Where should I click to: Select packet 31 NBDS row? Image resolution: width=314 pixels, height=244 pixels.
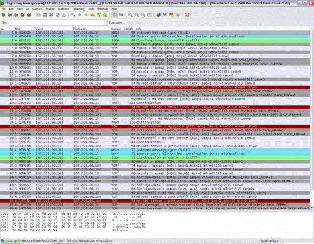[155, 150]
